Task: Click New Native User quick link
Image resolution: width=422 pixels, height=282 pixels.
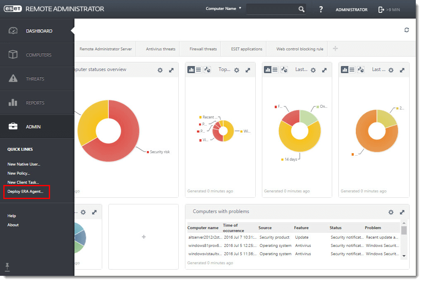Action: pos(24,164)
